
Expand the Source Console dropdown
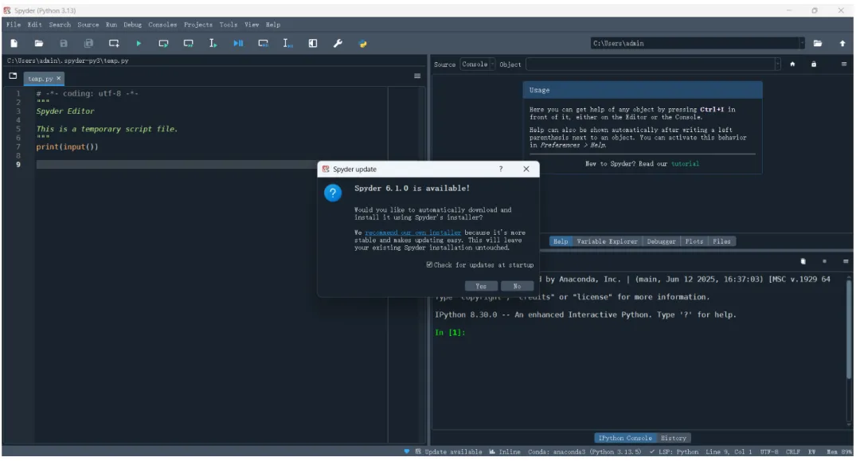click(x=478, y=64)
